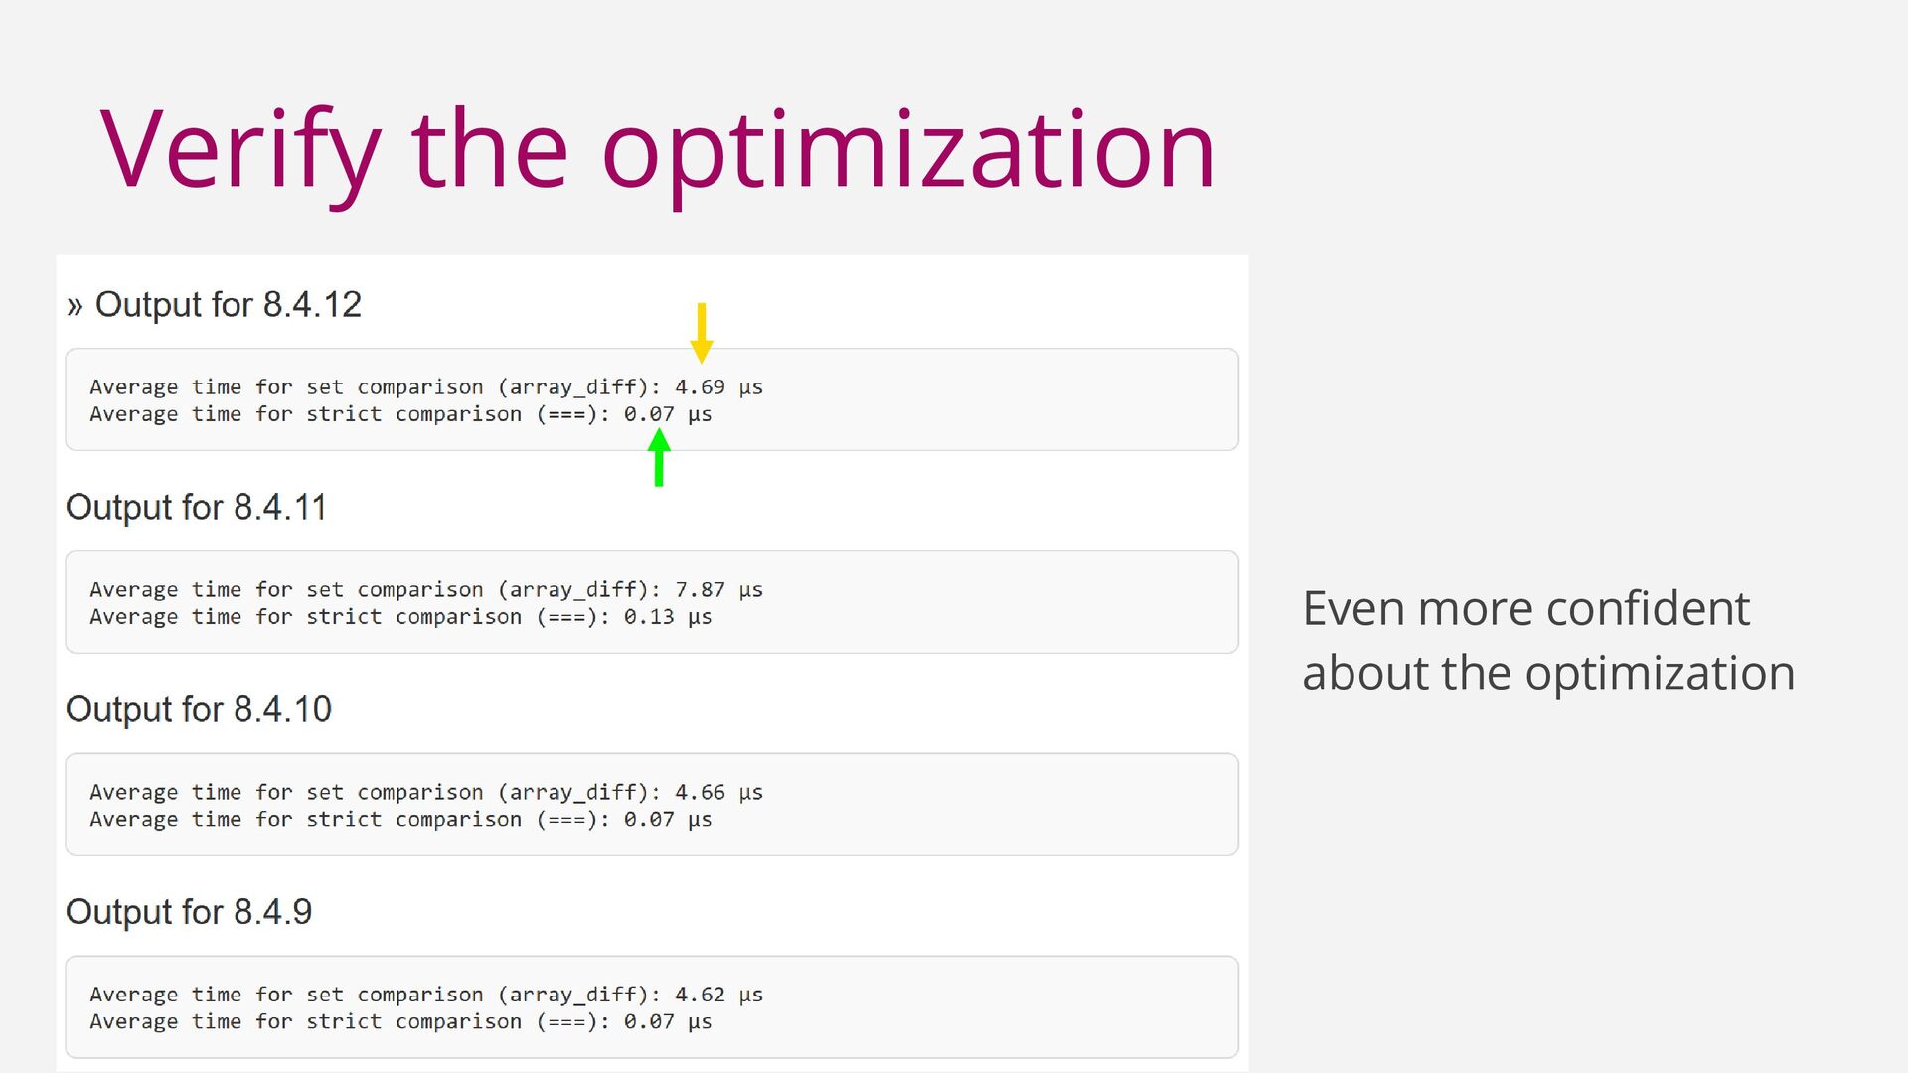Click the 'Output for 8.4.10' heading
This screenshot has height=1073, width=1908.
pyautogui.click(x=198, y=710)
